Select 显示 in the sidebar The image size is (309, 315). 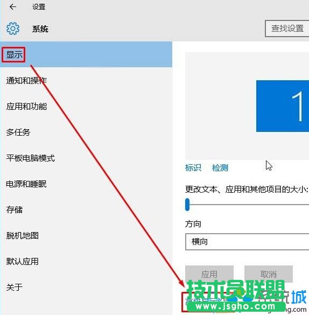point(86,54)
